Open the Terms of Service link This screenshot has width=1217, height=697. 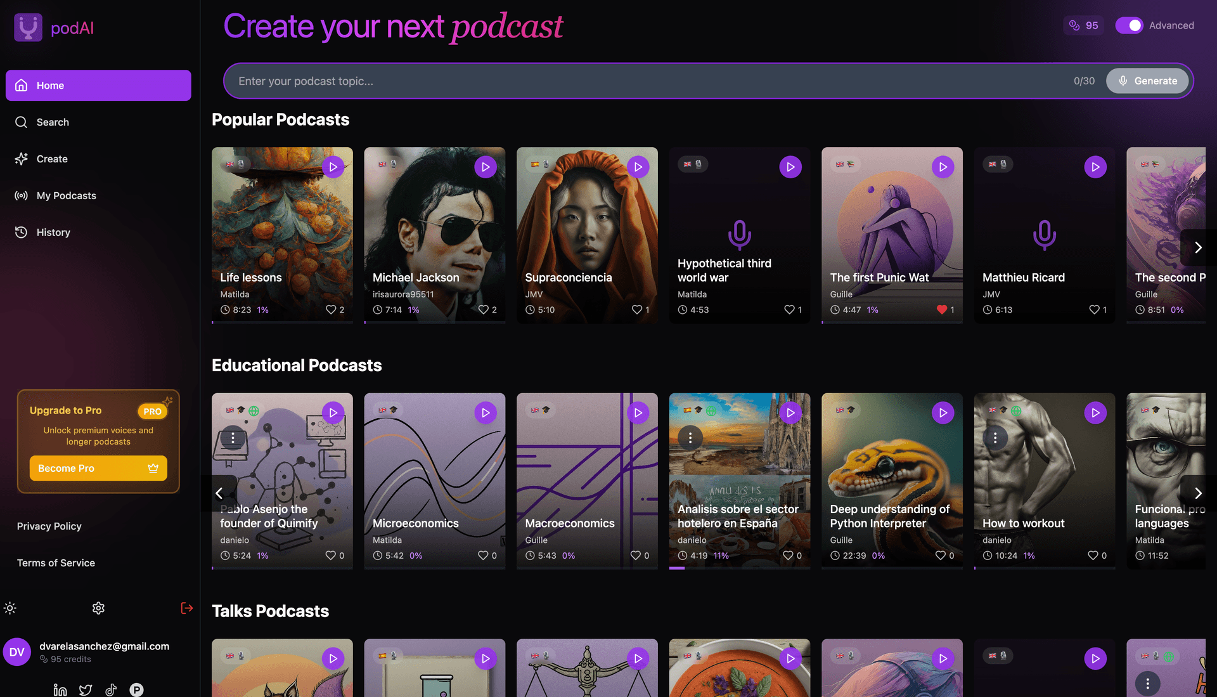[56, 563]
